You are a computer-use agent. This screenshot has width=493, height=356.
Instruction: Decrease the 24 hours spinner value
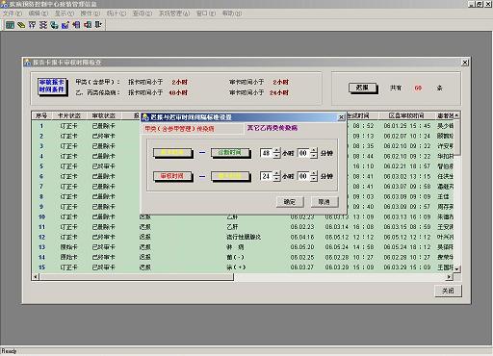(x=276, y=179)
